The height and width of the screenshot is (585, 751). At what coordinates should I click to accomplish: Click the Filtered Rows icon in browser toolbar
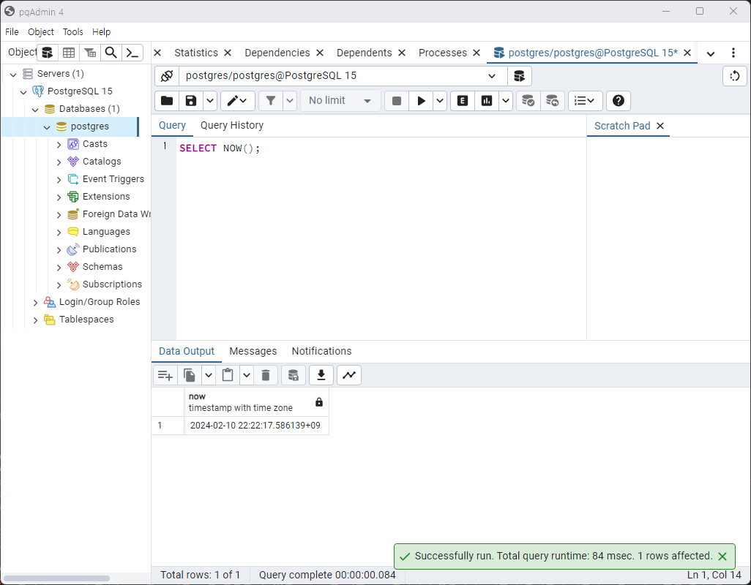90,53
